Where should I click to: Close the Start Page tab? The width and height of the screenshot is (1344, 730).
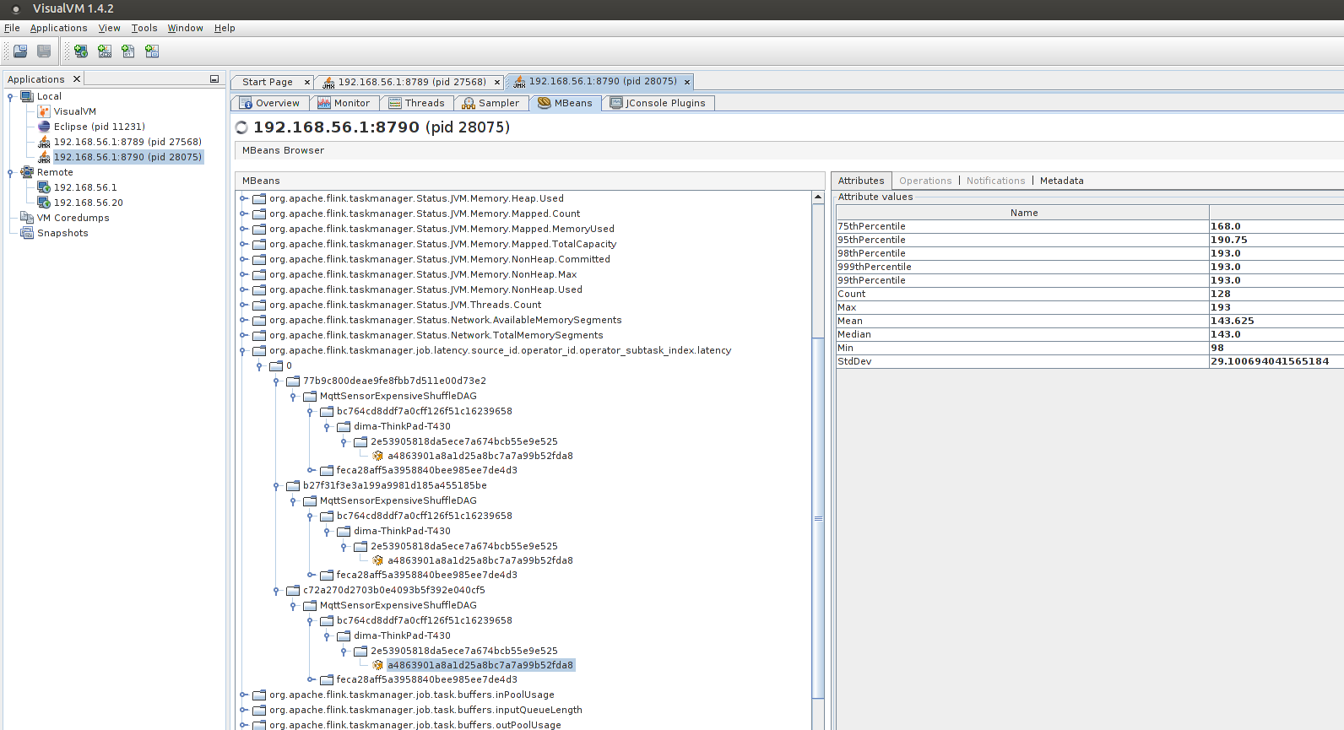tap(307, 83)
